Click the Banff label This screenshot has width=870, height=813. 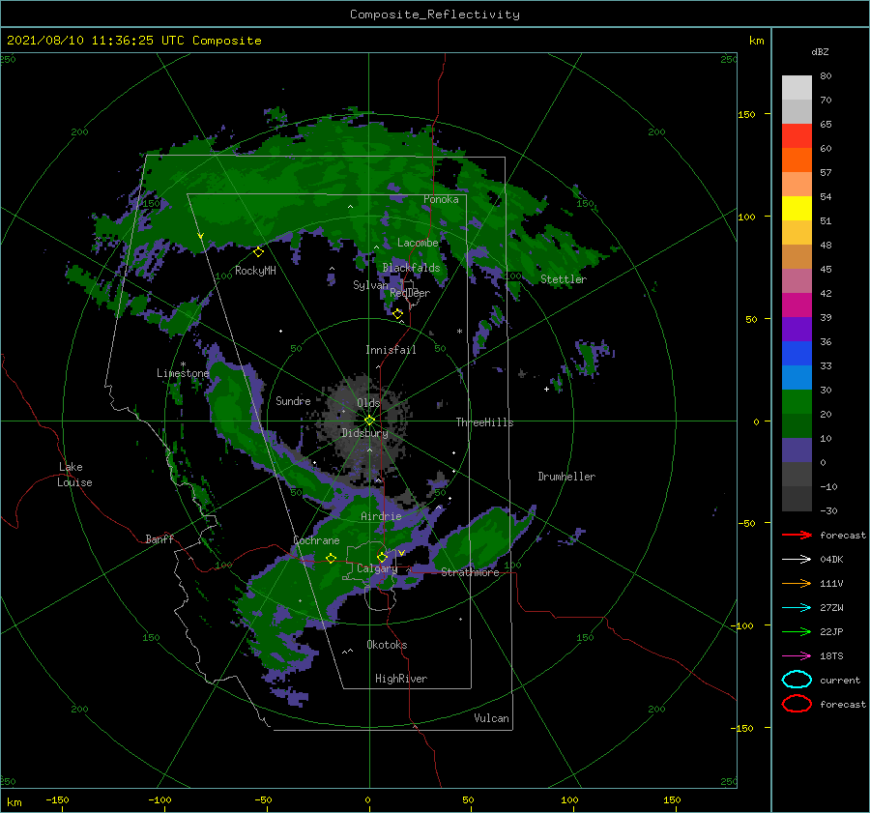pyautogui.click(x=159, y=538)
